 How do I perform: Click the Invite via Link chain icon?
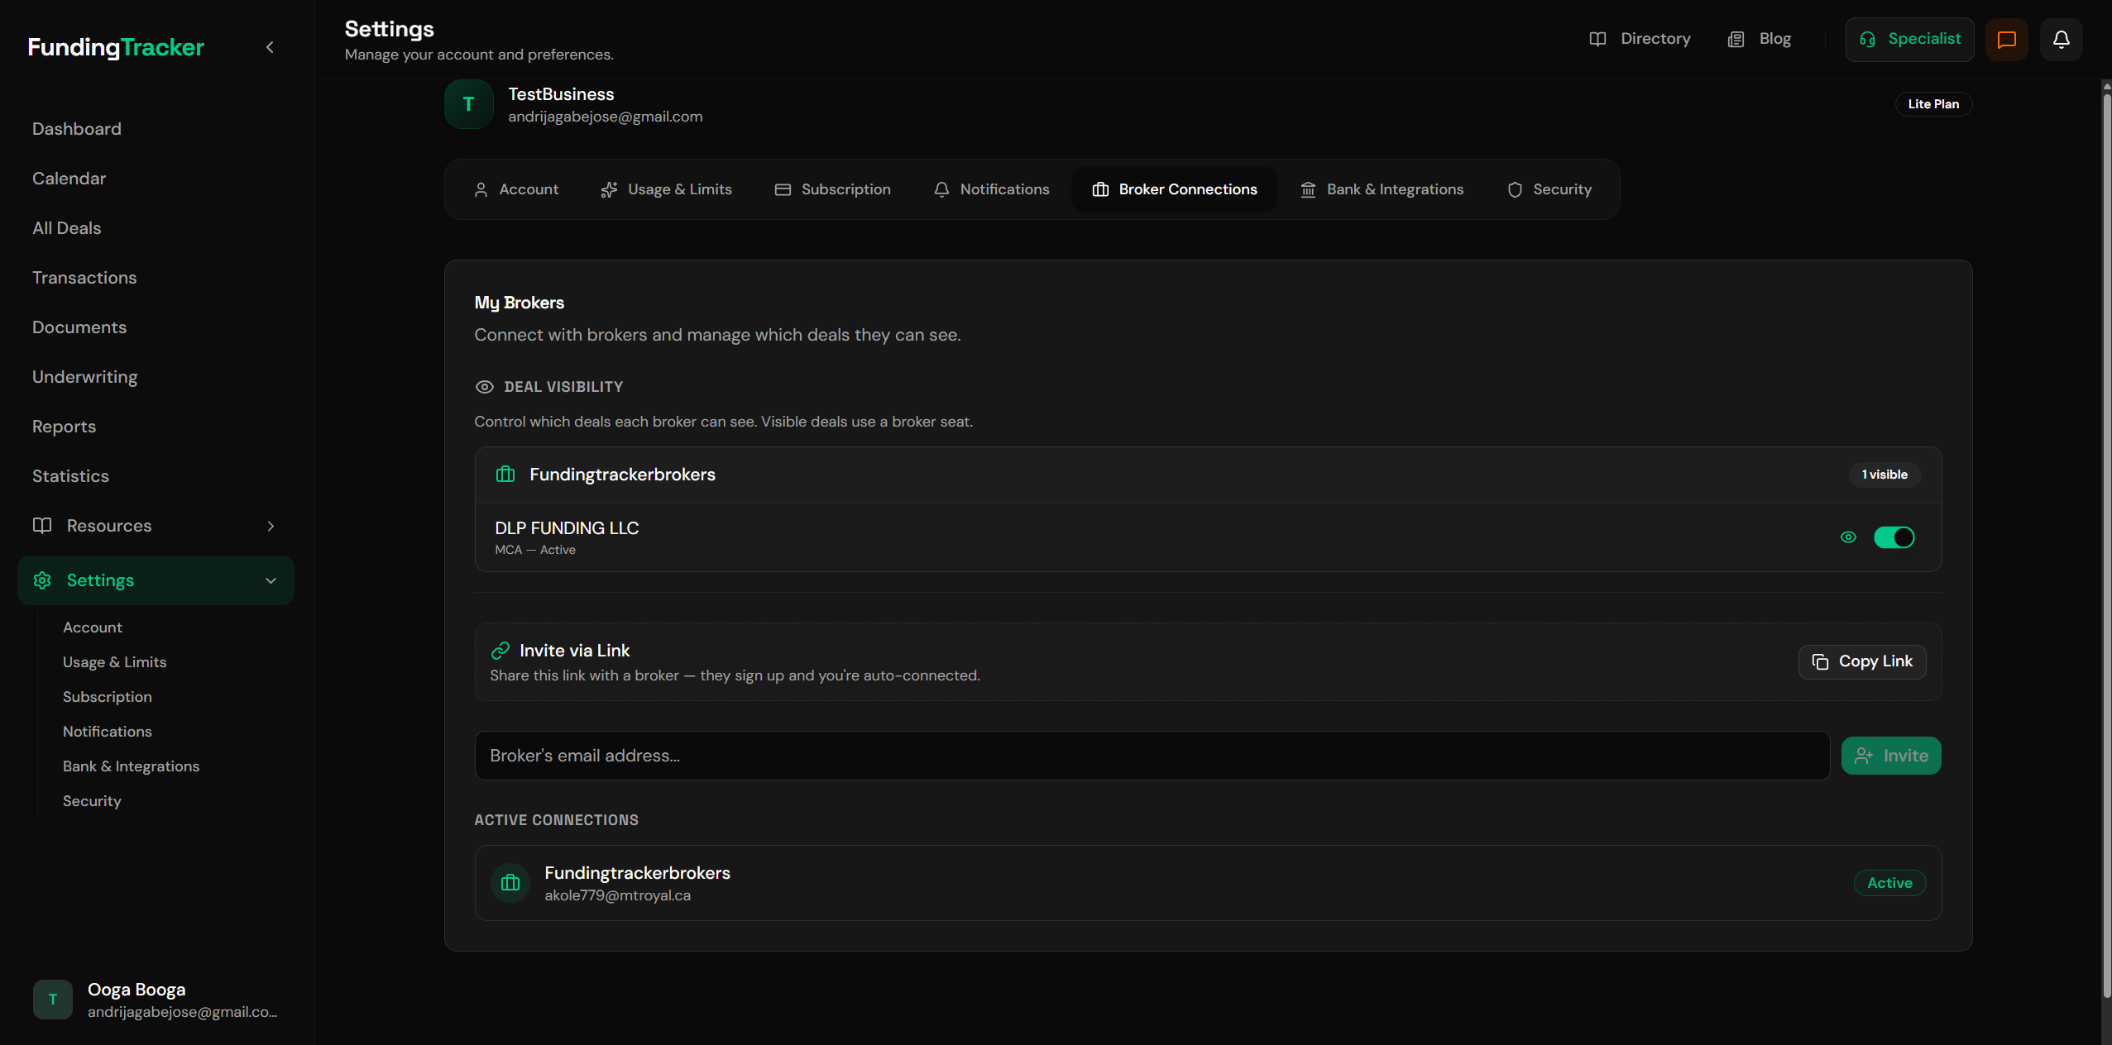tap(500, 651)
